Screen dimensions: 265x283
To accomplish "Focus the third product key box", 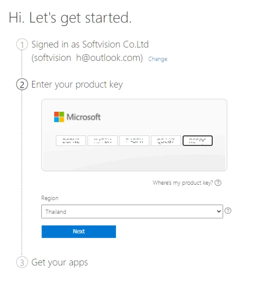I will coord(134,140).
